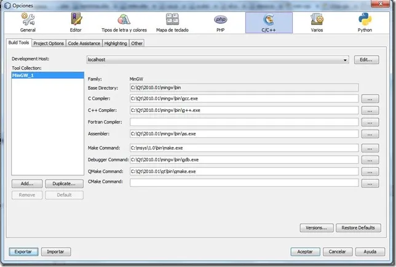This screenshot has height=267, width=396.
Task: Switch to the Build Tools tab
Action: (18, 42)
